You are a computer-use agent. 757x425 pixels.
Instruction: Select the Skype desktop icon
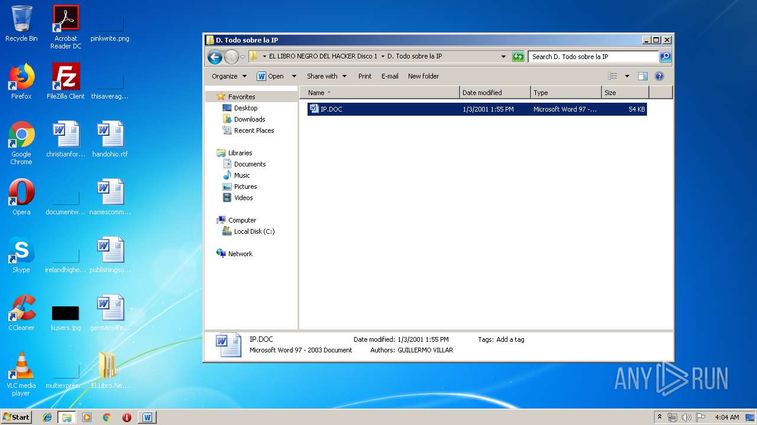[21, 255]
